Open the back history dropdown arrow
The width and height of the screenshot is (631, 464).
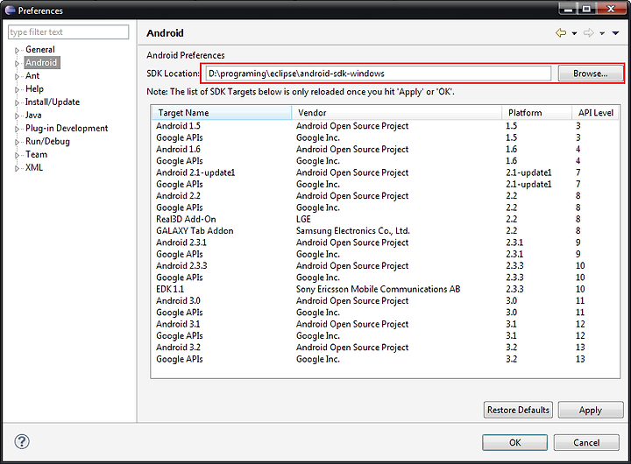(574, 33)
